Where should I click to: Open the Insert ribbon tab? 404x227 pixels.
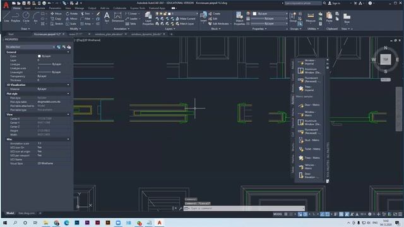pyautogui.click(x=27, y=8)
